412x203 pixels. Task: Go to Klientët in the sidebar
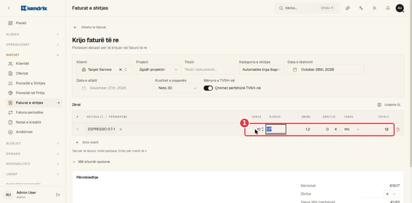point(34,64)
